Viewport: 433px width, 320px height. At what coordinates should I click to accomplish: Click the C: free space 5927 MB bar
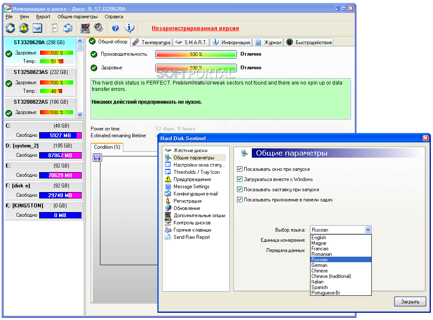pos(60,135)
